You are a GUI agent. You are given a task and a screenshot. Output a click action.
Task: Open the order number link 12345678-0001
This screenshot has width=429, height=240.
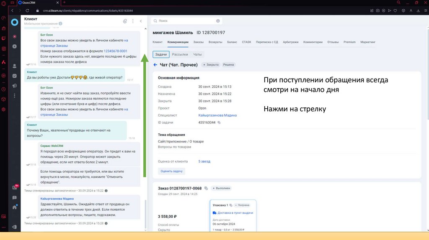pos(116,51)
